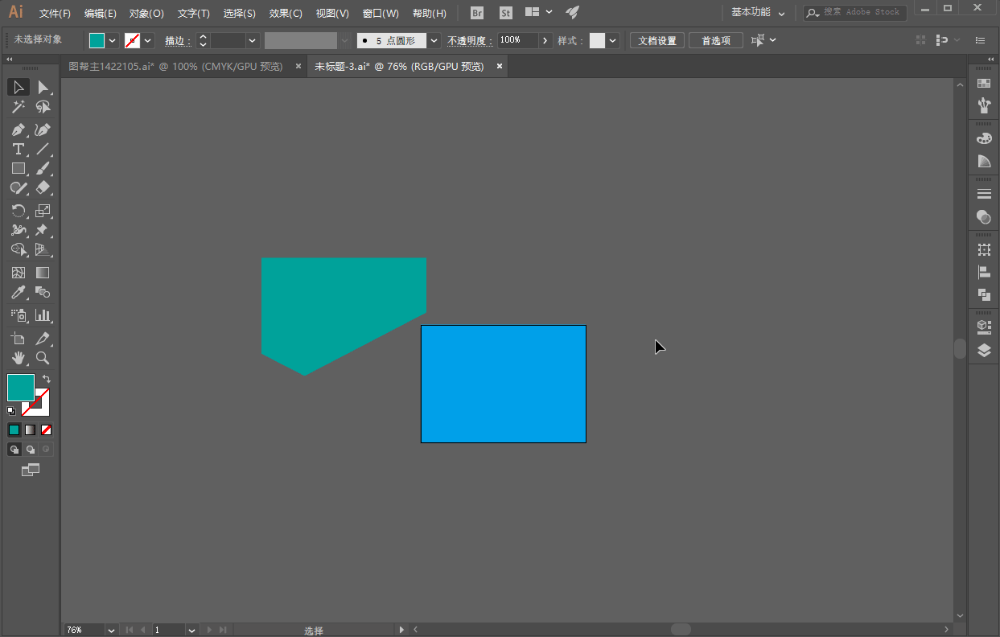This screenshot has height=637, width=1000.
Task: Select the Line Segment tool
Action: point(43,149)
